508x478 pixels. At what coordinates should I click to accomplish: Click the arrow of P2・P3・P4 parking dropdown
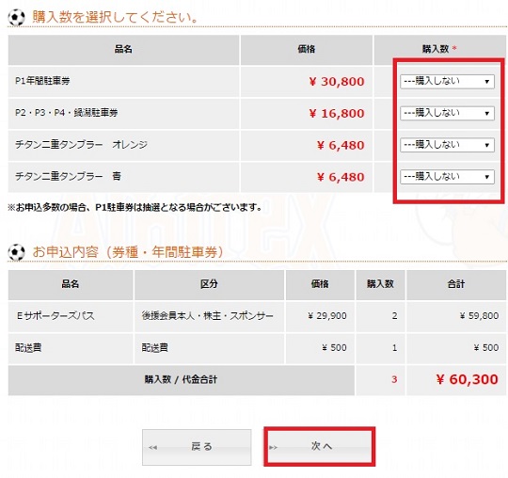click(x=486, y=114)
